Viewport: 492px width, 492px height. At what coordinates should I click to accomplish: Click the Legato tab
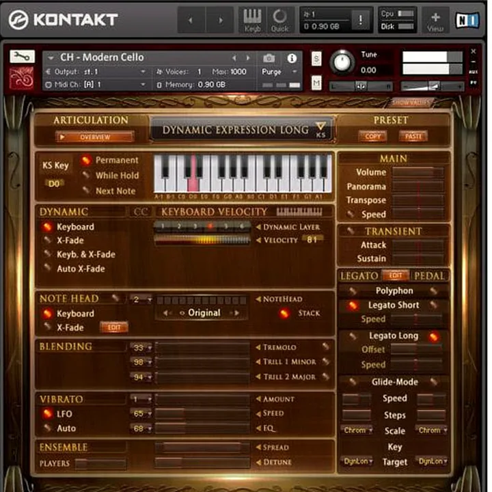359,276
